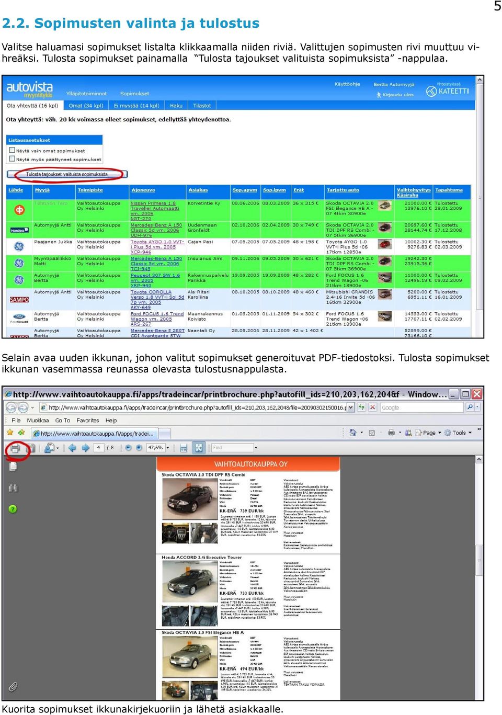
Task: Click the fit width scrolling icon in PDF toolbar
Action: 184,448
